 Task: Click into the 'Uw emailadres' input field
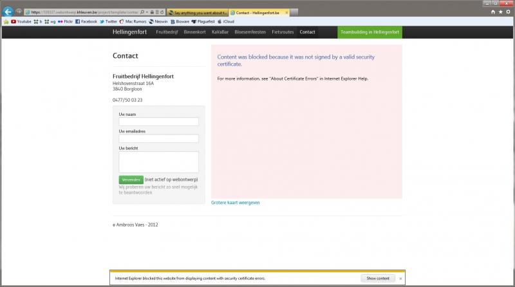tap(158, 138)
